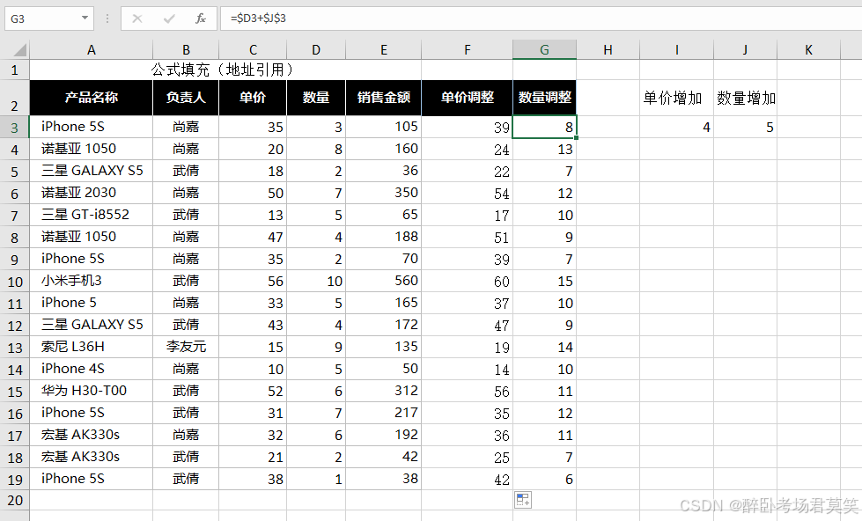This screenshot has width=862, height=521.
Task: Select column K header
Action: click(808, 50)
